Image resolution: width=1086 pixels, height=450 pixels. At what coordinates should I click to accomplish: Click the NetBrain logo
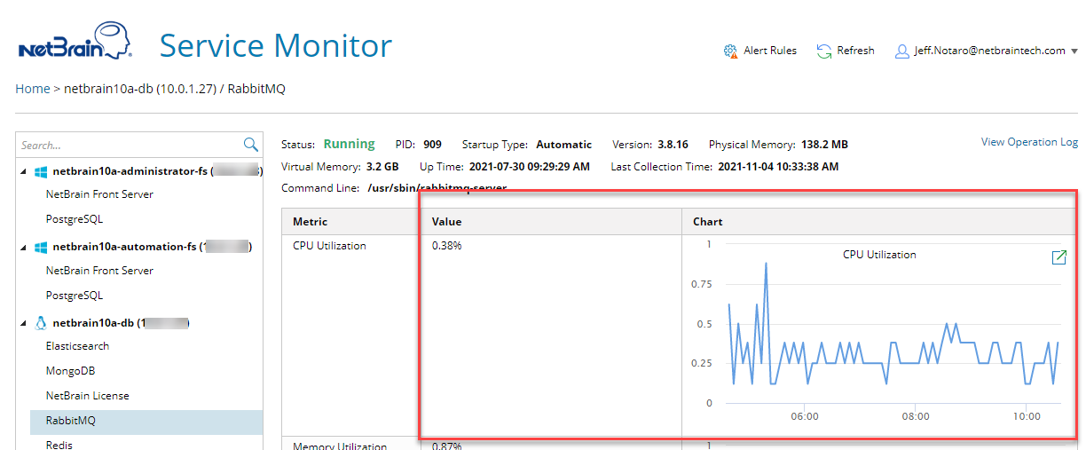click(75, 41)
